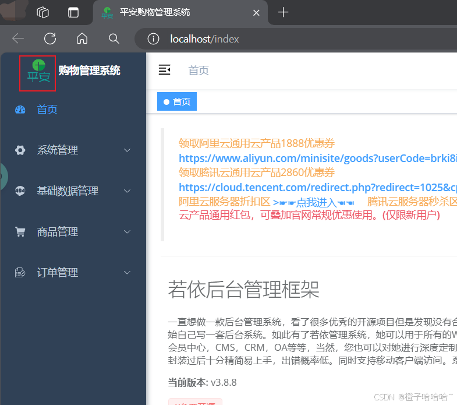The height and width of the screenshot is (405, 457).
Task: Close the 平安购物管理系统 browser tab
Action: point(256,13)
